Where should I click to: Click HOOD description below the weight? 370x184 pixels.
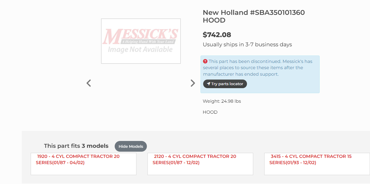click(x=210, y=112)
